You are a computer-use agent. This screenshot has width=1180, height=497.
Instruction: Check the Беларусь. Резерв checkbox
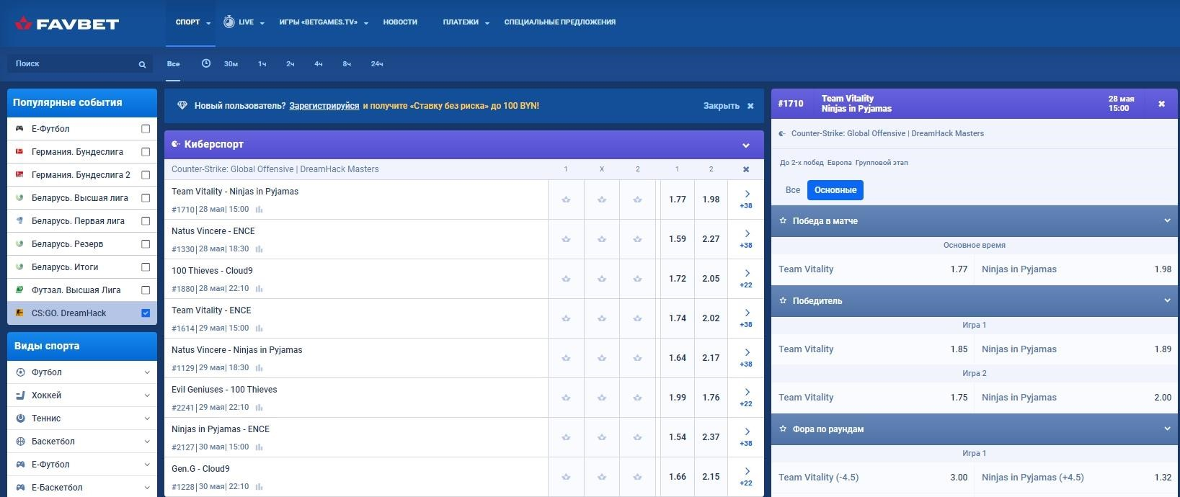pos(146,244)
